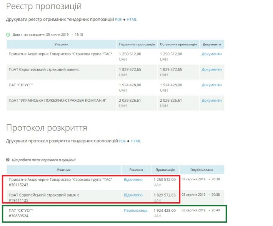Click initial offer 1 250 512,00 in register
This screenshot has height=226, width=273.
[x=130, y=54]
